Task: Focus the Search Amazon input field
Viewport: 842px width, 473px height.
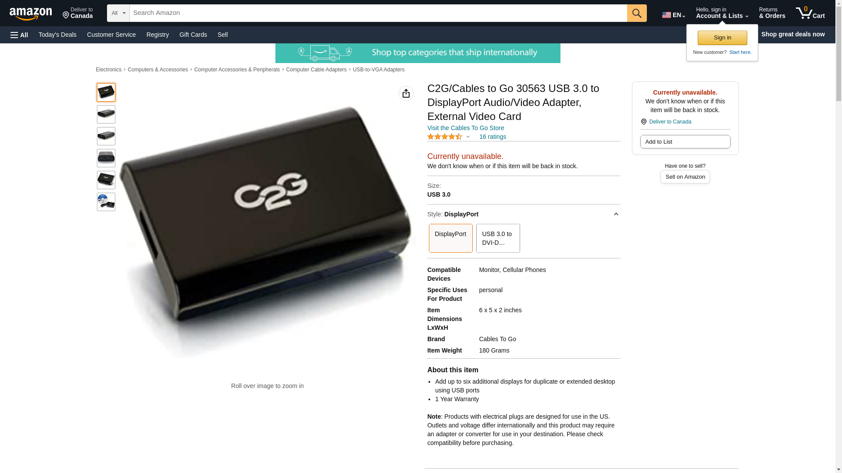Action: pos(378,13)
